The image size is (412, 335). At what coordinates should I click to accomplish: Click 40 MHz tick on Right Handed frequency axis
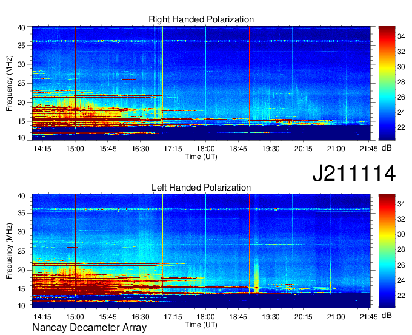21,28
